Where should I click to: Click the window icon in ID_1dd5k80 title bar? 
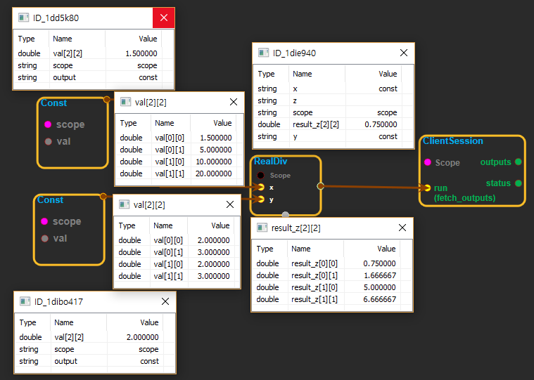23,18
